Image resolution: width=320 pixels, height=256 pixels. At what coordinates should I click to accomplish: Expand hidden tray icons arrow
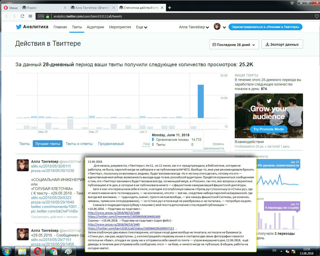click(281, 251)
